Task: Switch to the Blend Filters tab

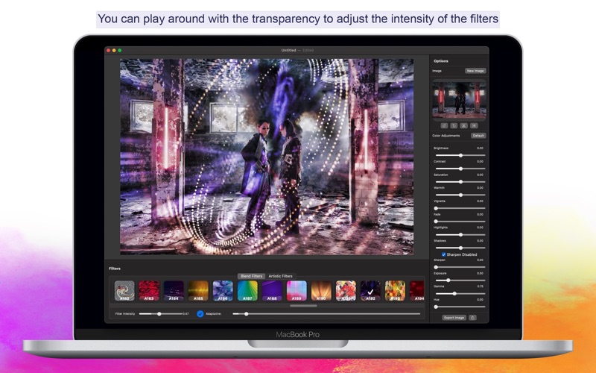Action: click(x=251, y=276)
